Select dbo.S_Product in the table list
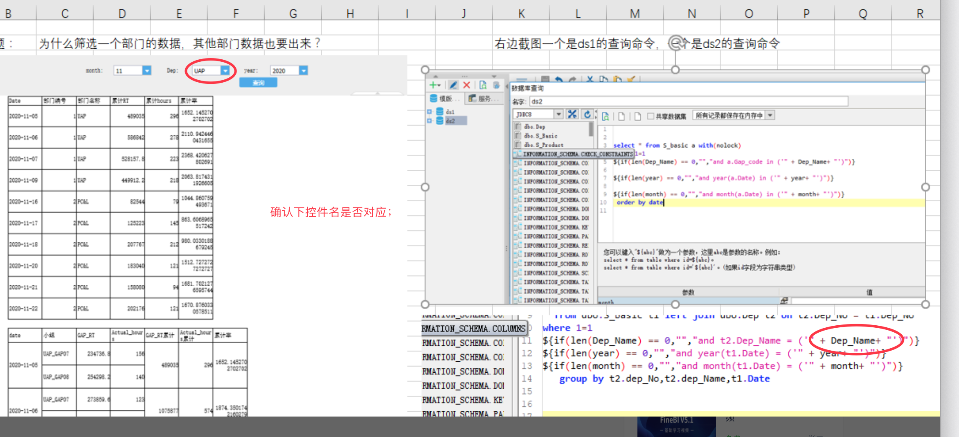959x437 pixels. (x=544, y=145)
